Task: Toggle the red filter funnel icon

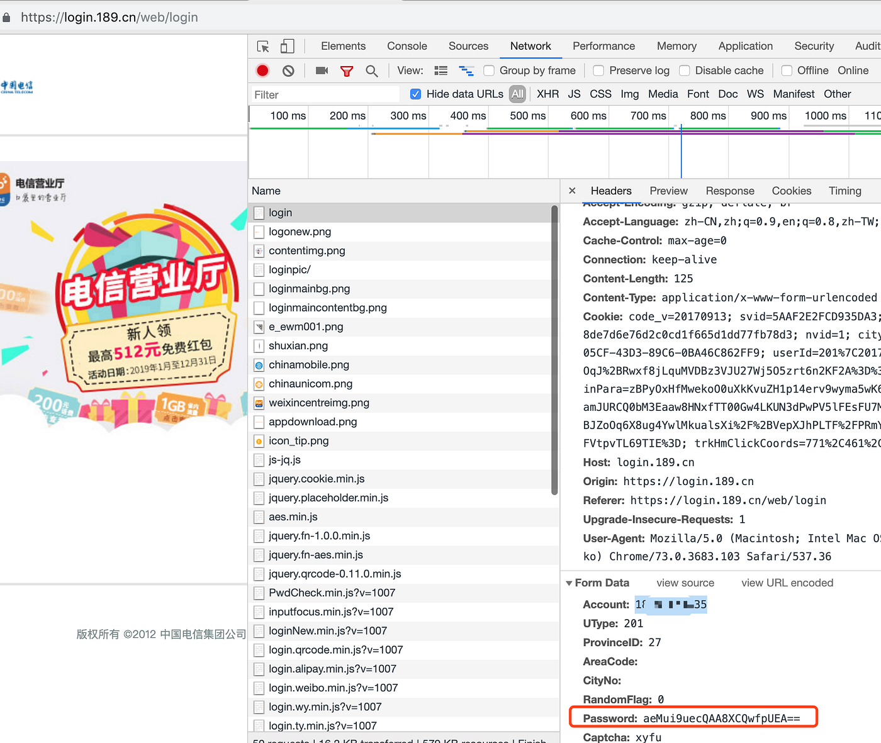Action: tap(347, 71)
